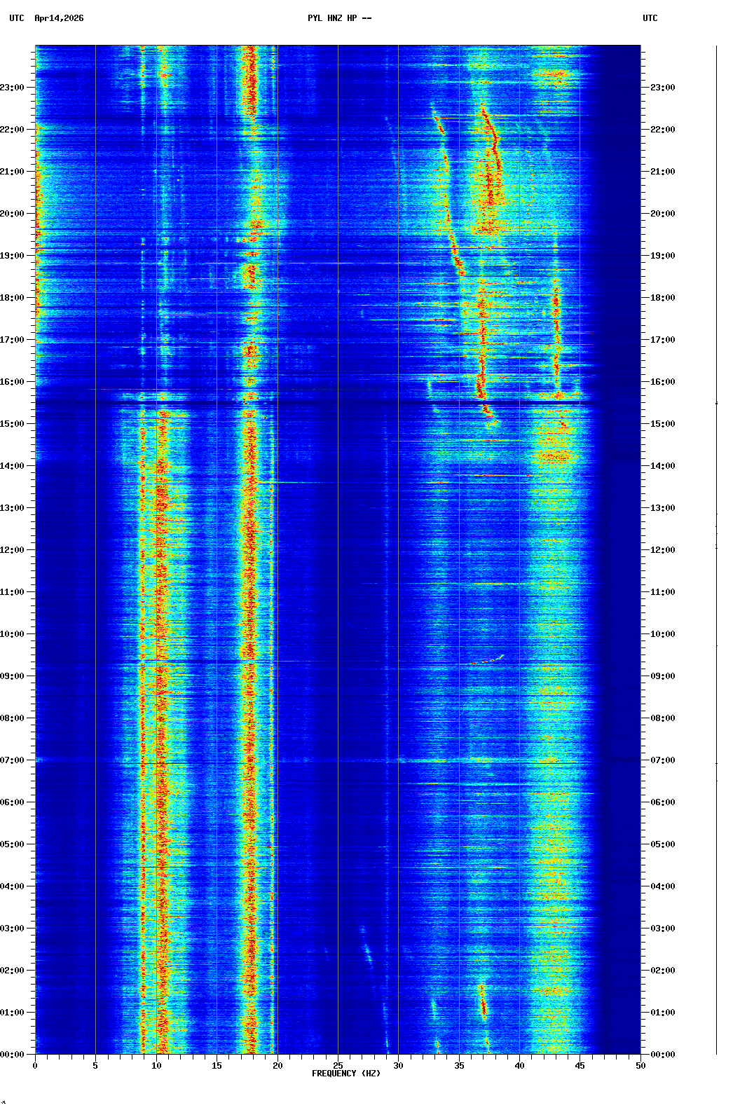The width and height of the screenshot is (747, 1110).
Task: Click the 50 Hz frequency tick label
Action: point(640,1066)
